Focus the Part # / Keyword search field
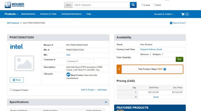Viewport: 201px width, 111px height. 101,5
